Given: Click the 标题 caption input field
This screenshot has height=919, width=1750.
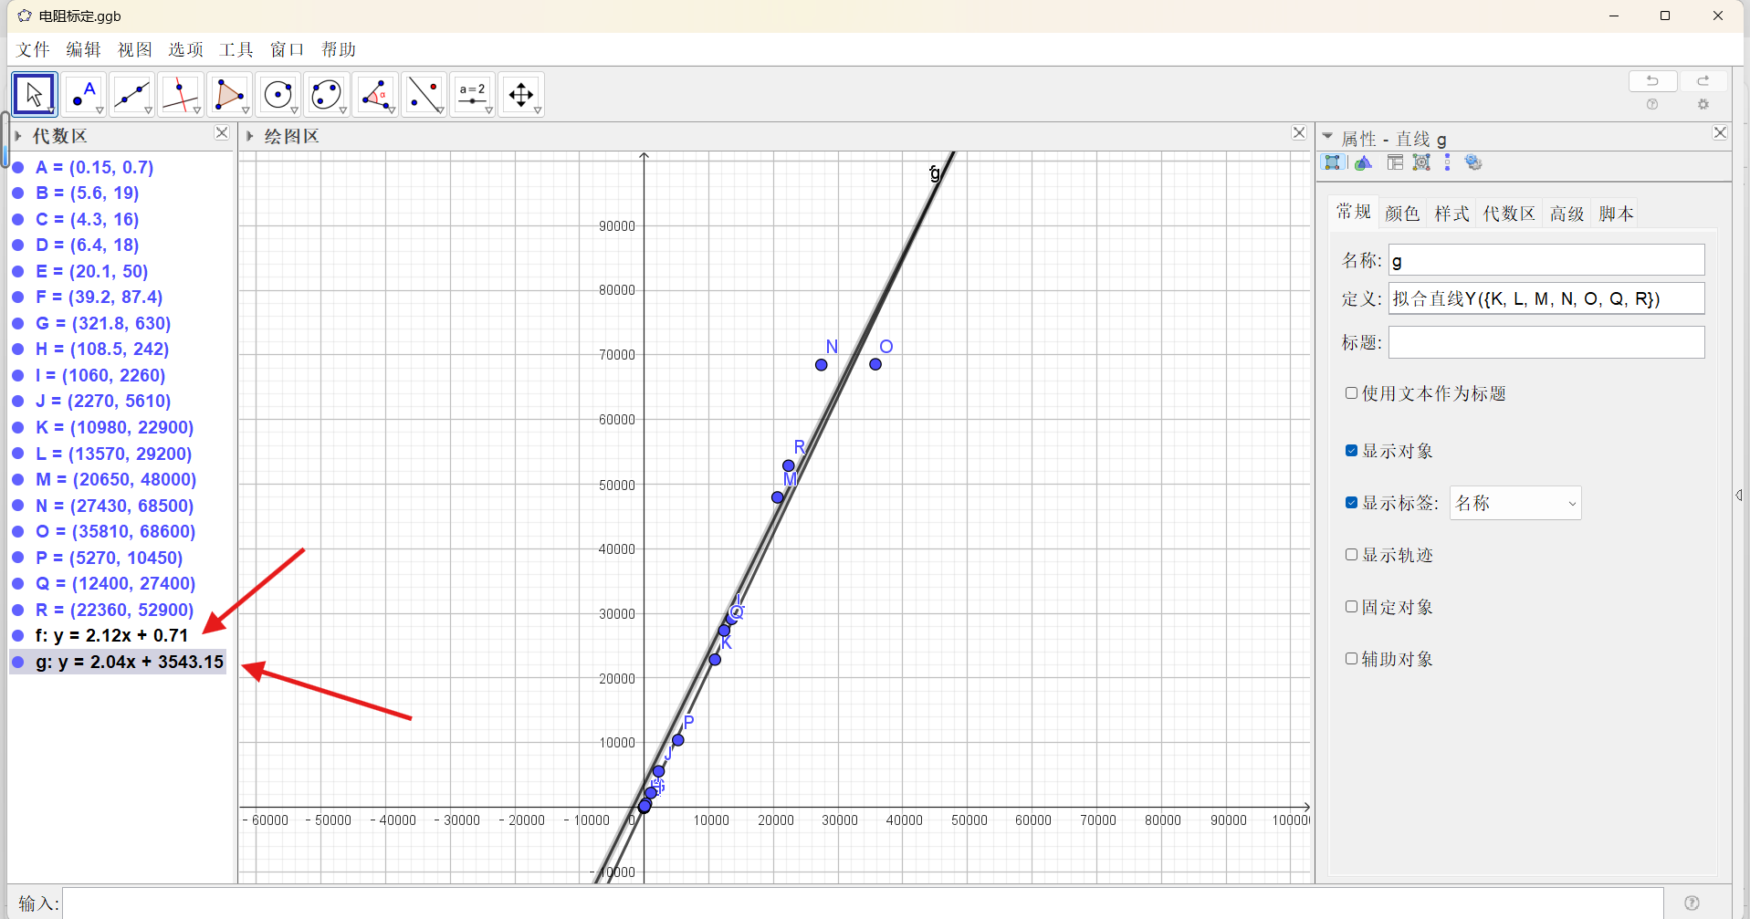Looking at the screenshot, I should tap(1546, 342).
